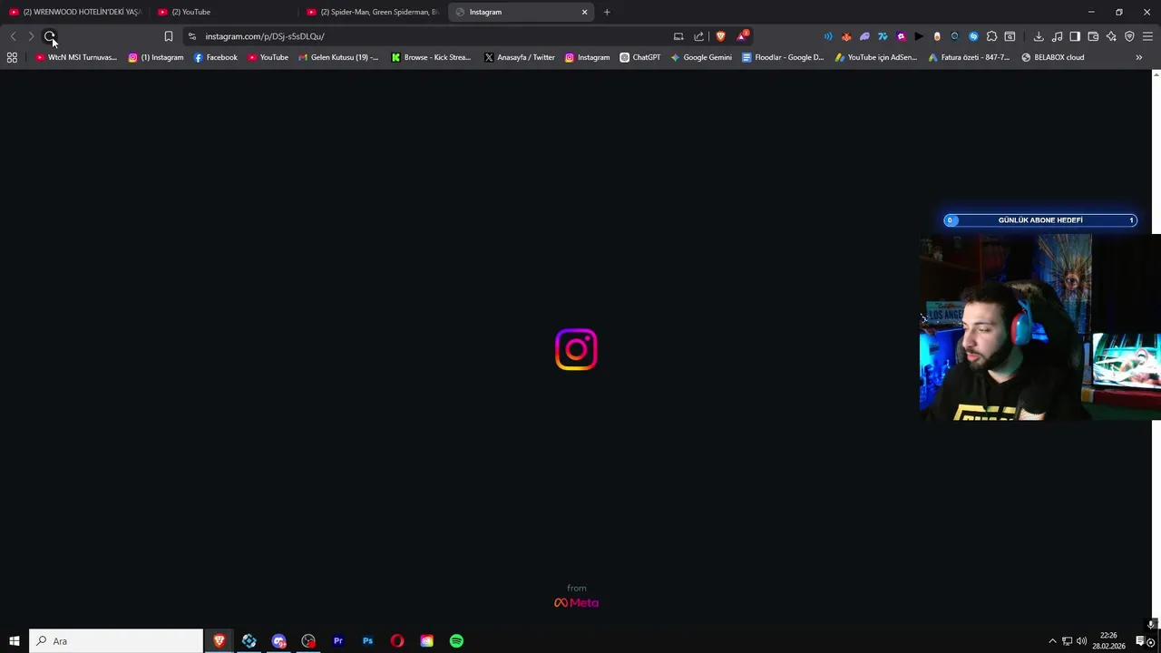
Task: Open Leo AI sparkle icon
Action: pyautogui.click(x=1111, y=36)
